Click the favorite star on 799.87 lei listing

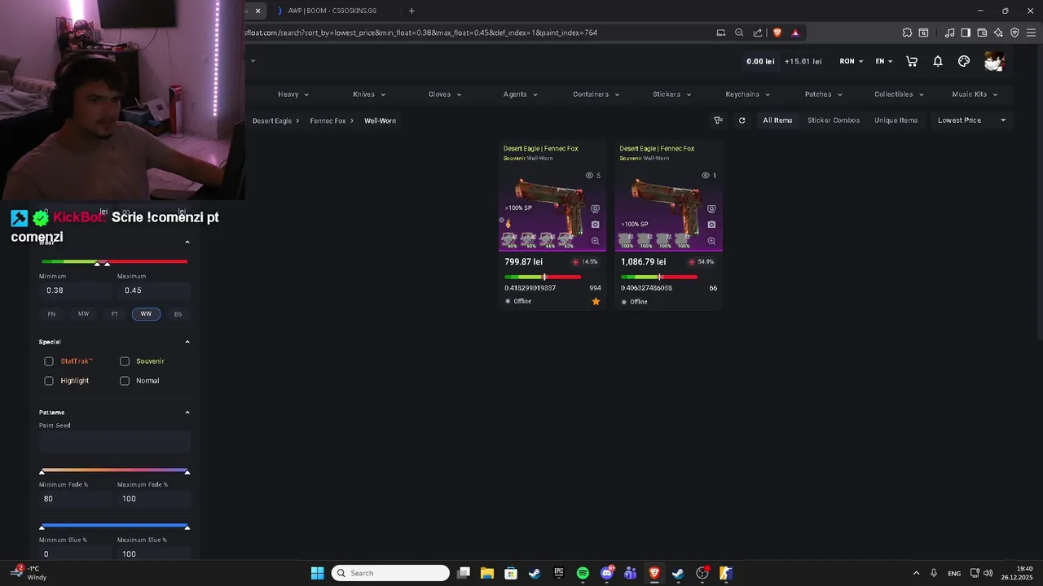tap(596, 301)
